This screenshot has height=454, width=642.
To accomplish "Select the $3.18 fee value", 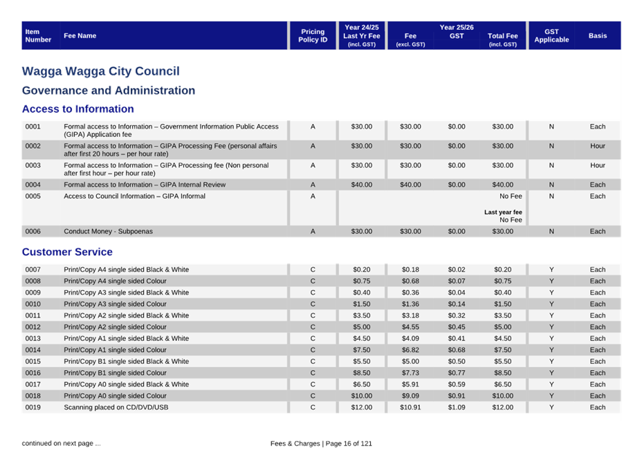I will (x=410, y=316).
